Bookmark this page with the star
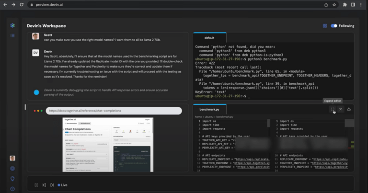 point(334,5)
